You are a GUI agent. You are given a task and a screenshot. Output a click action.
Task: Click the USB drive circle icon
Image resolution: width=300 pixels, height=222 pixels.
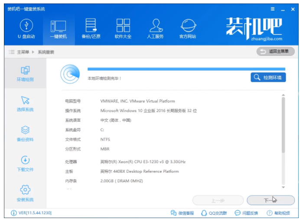(x=26, y=26)
